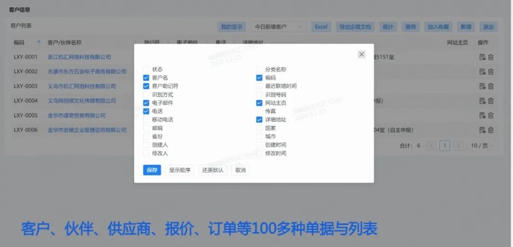Click the 查询 button
This screenshot has height=247, width=513.
[x=411, y=27]
